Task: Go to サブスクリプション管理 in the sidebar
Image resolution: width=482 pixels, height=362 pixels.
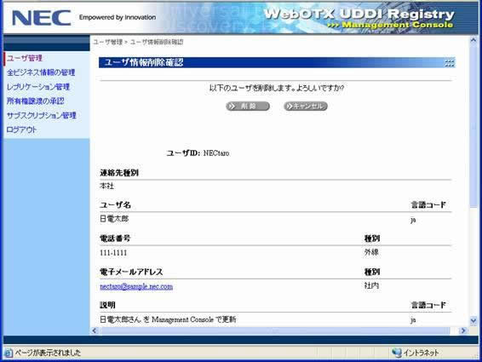Action: [42, 115]
